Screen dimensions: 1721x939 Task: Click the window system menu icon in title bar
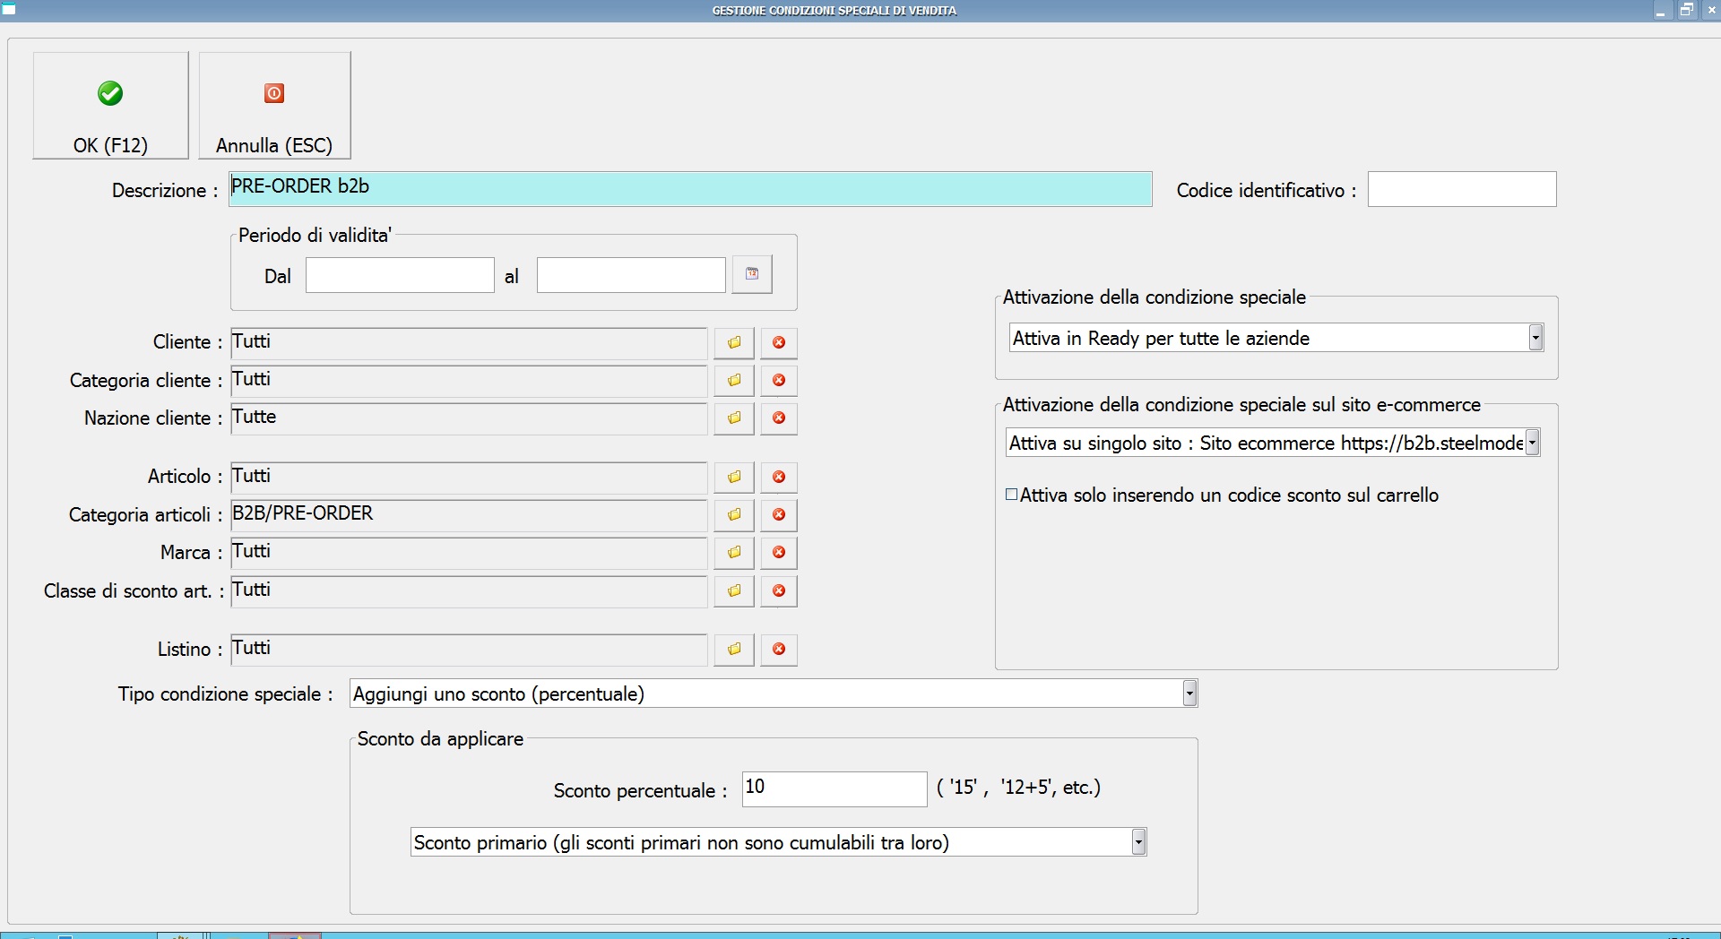tap(9, 10)
